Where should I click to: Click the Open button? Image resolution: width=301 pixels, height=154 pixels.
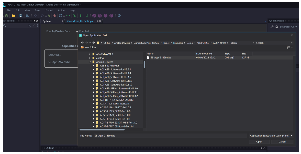(x=259, y=142)
